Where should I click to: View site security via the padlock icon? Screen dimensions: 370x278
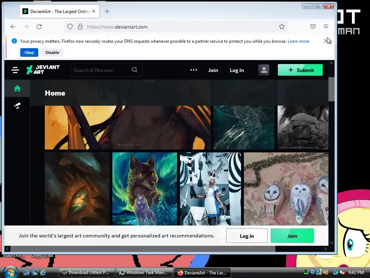coord(80,26)
